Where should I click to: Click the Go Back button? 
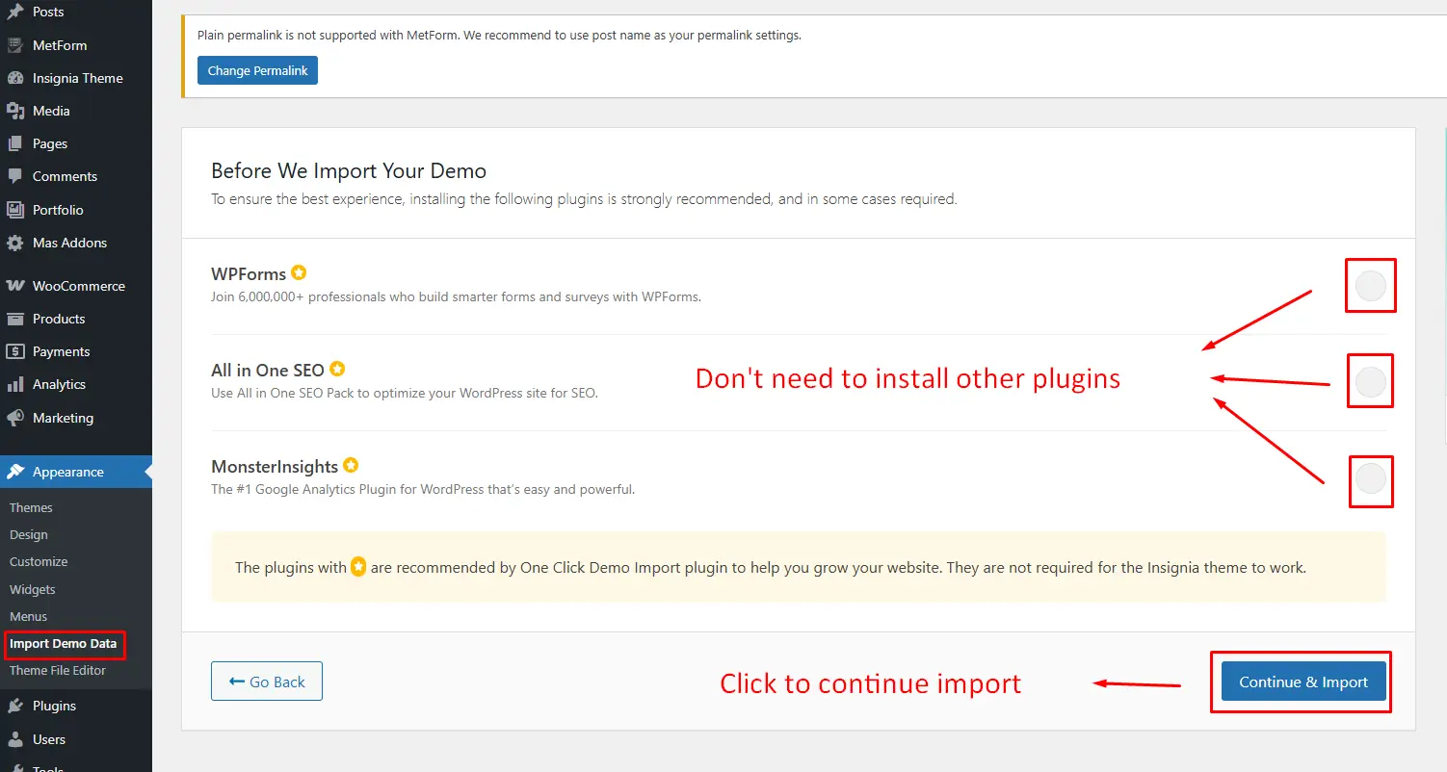(267, 682)
